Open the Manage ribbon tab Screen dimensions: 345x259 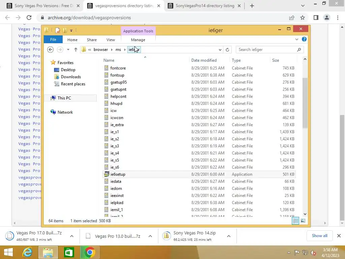coord(138,40)
